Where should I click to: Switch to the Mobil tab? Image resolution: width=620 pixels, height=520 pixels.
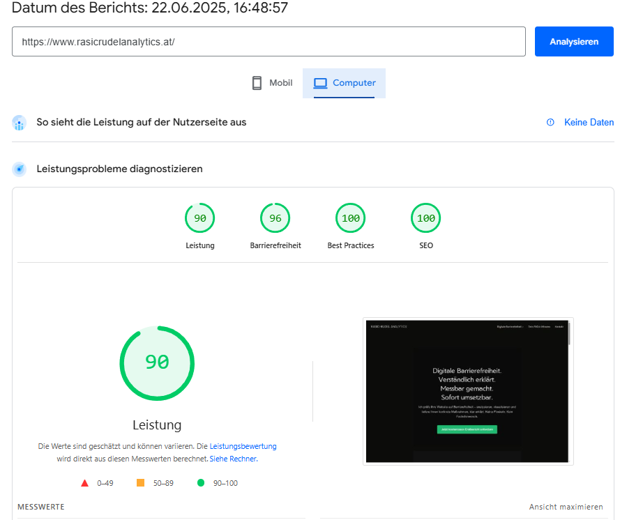(273, 83)
